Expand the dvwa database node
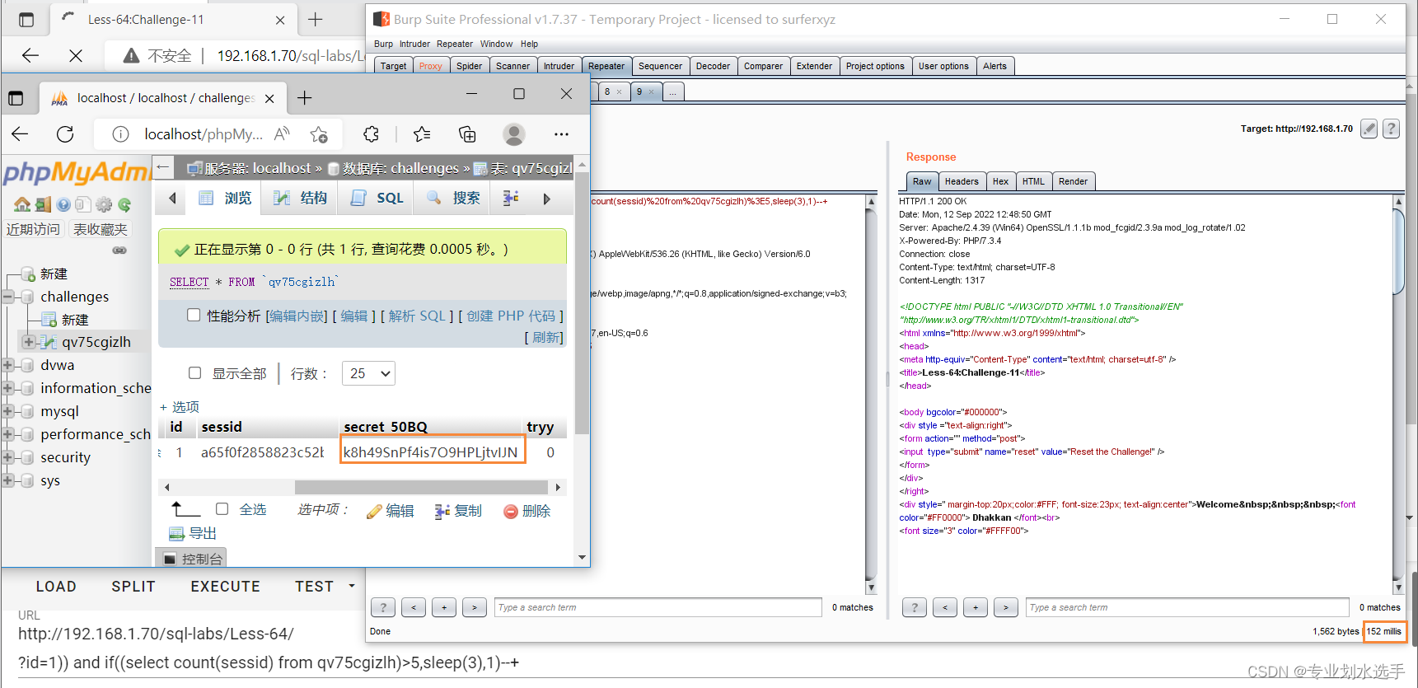 pos(8,365)
